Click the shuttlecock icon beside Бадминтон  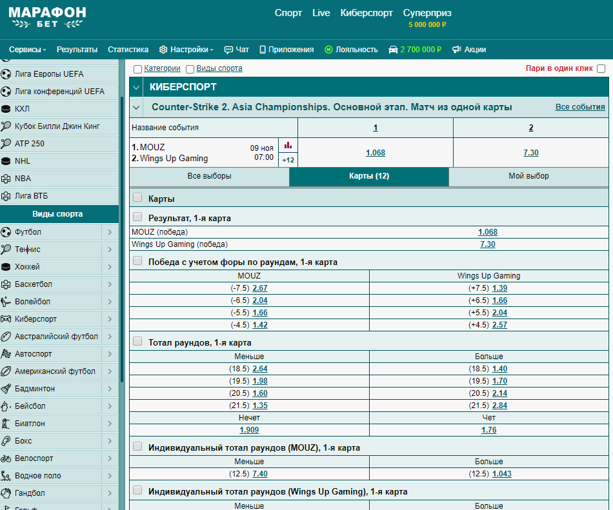click(x=6, y=389)
